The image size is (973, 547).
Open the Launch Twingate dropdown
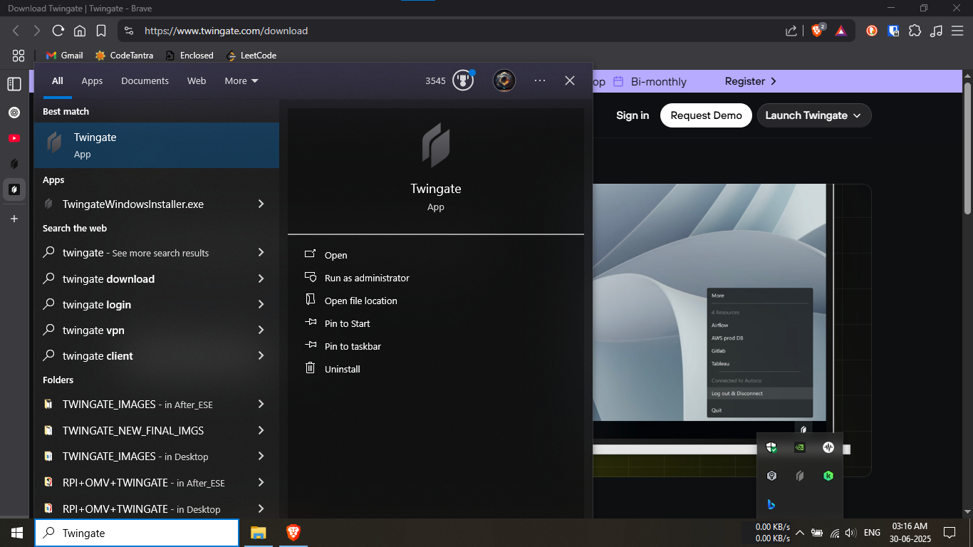pyautogui.click(x=813, y=115)
